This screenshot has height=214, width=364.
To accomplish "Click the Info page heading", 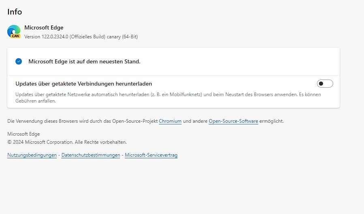I will click(x=15, y=12).
